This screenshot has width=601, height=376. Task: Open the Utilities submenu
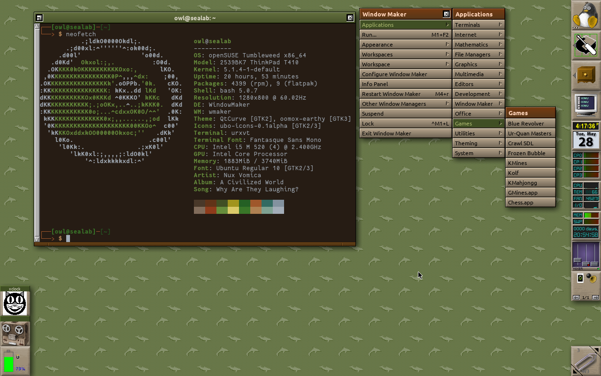[478, 133]
